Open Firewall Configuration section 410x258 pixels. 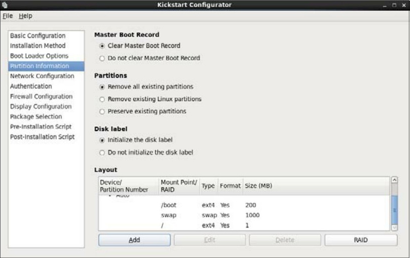(41, 97)
